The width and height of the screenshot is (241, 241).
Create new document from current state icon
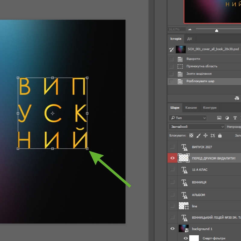point(237,98)
